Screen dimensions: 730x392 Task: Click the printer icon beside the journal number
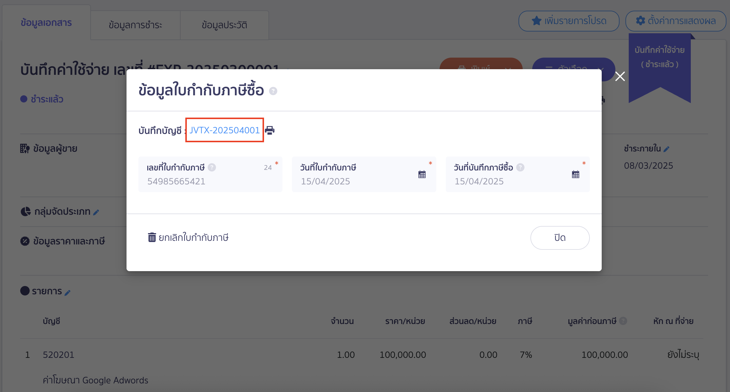[270, 130]
